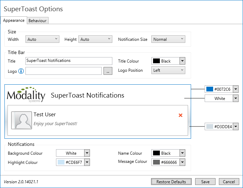
Task: Expand the Message Colour dropdown arrow
Action: point(182,162)
